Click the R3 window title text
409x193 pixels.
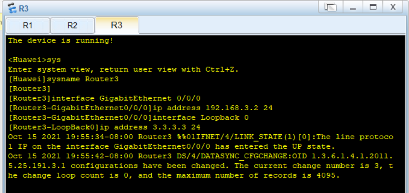click(x=24, y=8)
